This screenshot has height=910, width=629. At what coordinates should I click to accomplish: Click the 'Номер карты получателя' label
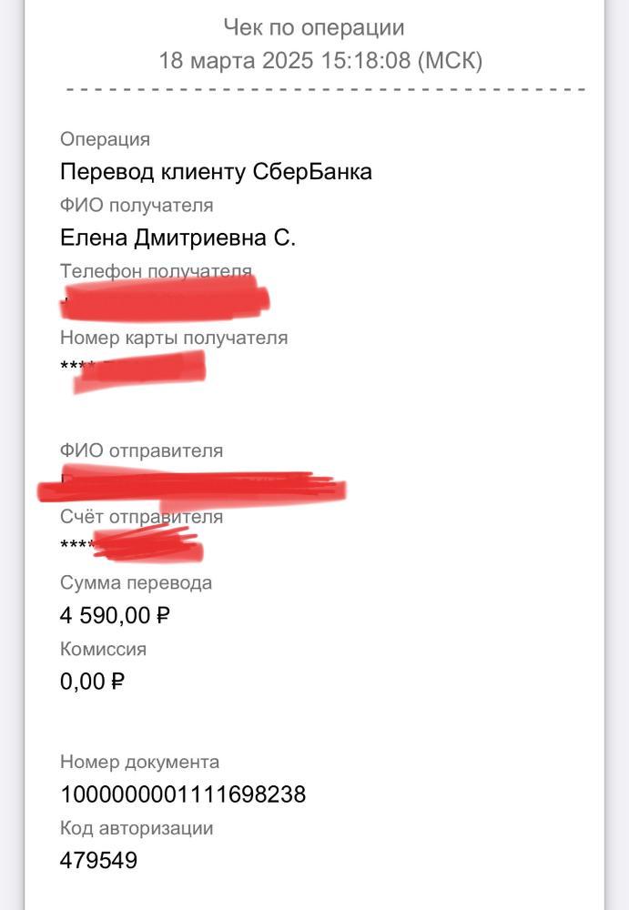pyautogui.click(x=174, y=338)
